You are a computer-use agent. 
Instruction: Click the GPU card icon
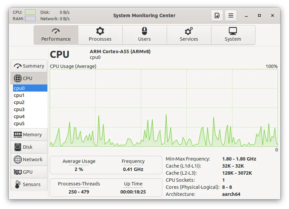pos(17,172)
